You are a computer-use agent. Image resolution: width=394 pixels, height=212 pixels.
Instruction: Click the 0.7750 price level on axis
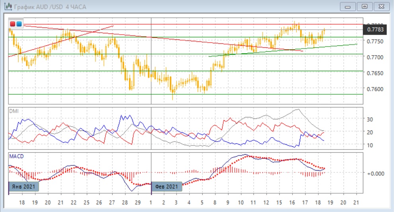pos(375,41)
